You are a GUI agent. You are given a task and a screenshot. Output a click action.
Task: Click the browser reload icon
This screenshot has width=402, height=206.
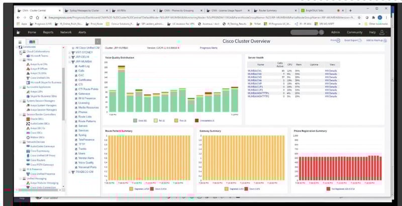tap(24, 17)
